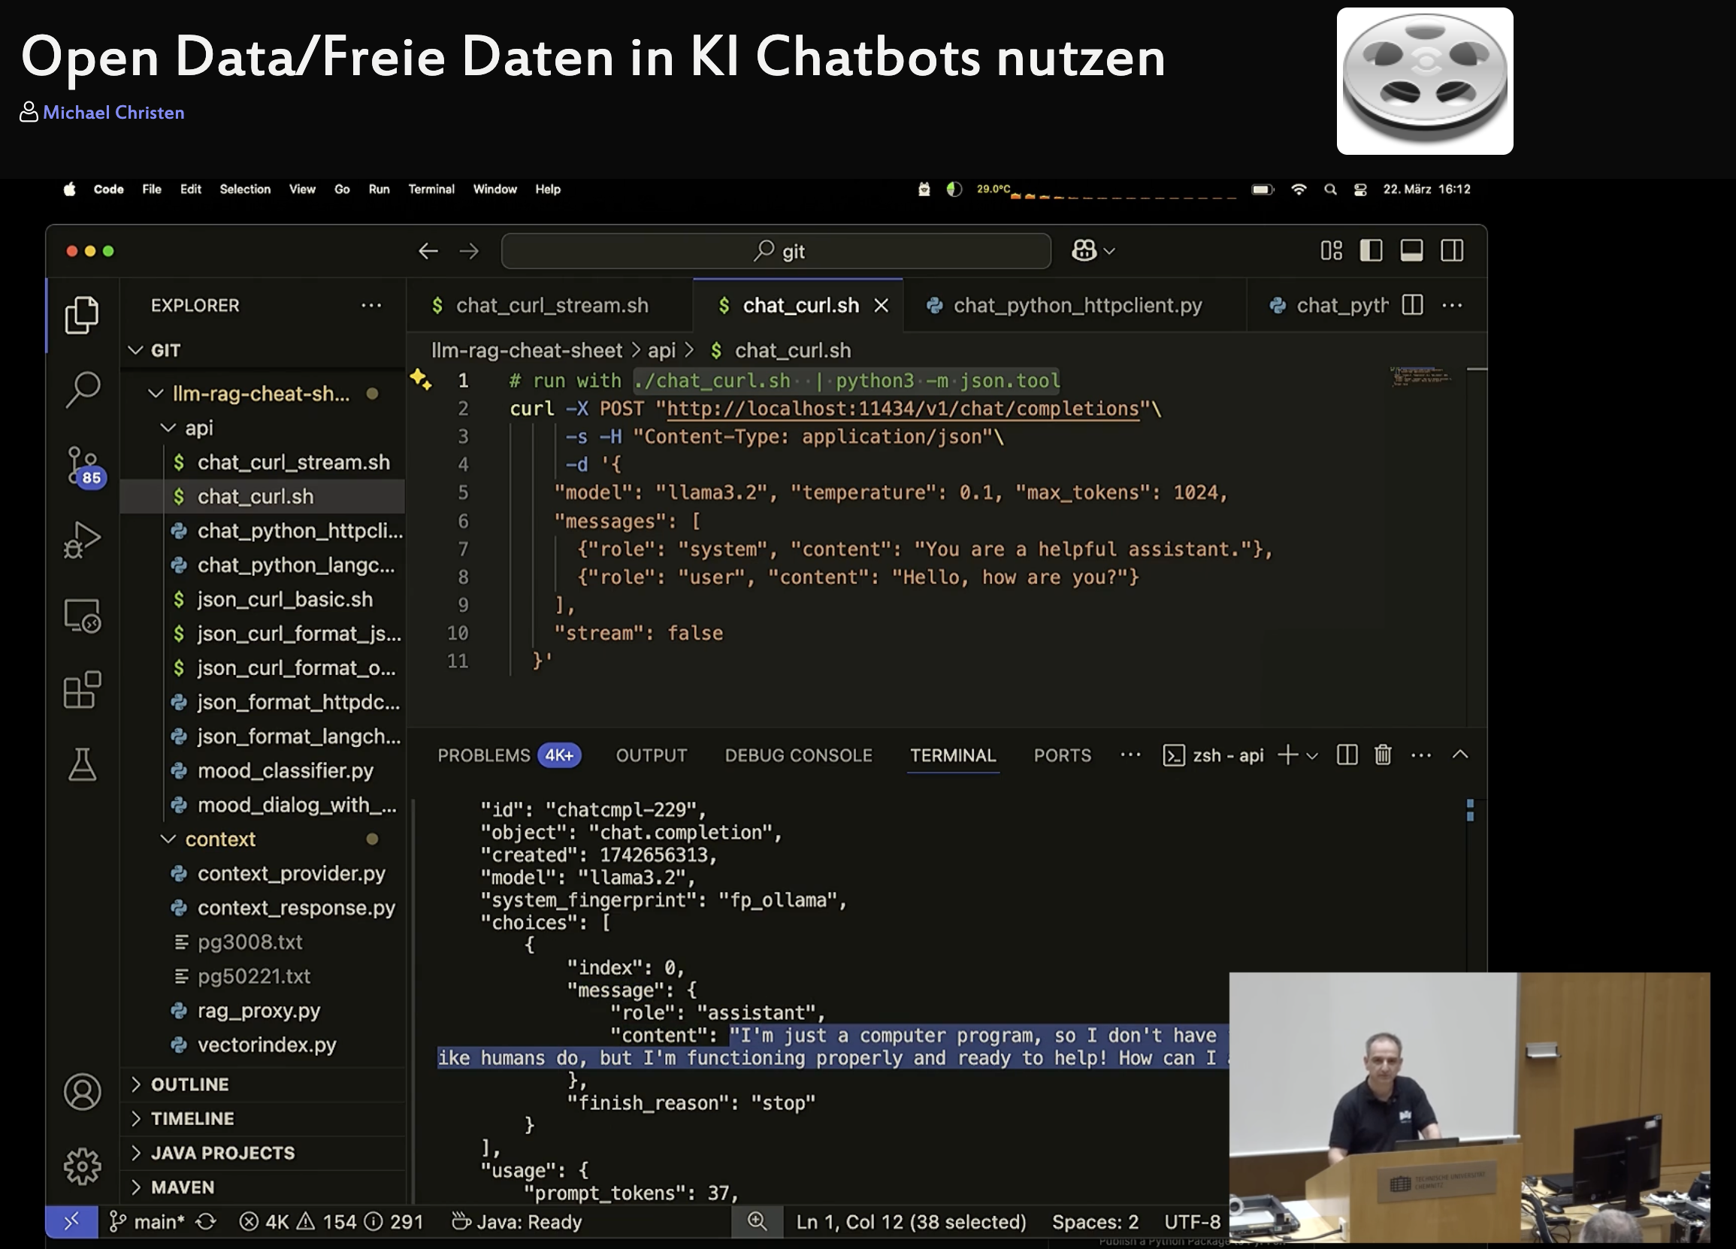Click Spaces: 2 indentation setting
Image resolution: width=1736 pixels, height=1249 pixels.
[1094, 1221]
